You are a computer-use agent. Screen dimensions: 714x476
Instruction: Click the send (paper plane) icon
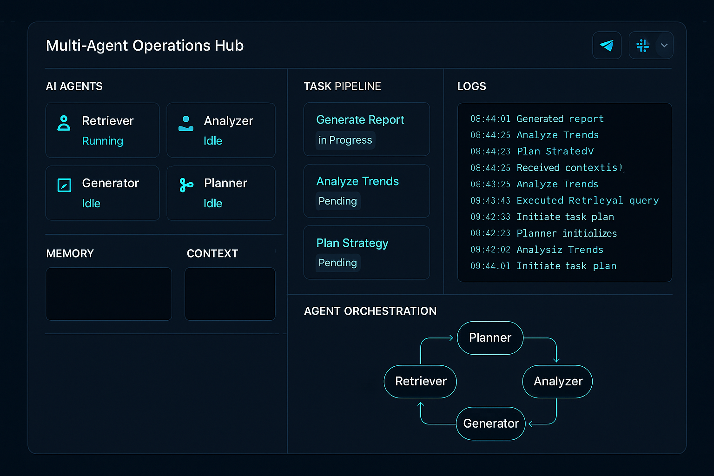(607, 45)
